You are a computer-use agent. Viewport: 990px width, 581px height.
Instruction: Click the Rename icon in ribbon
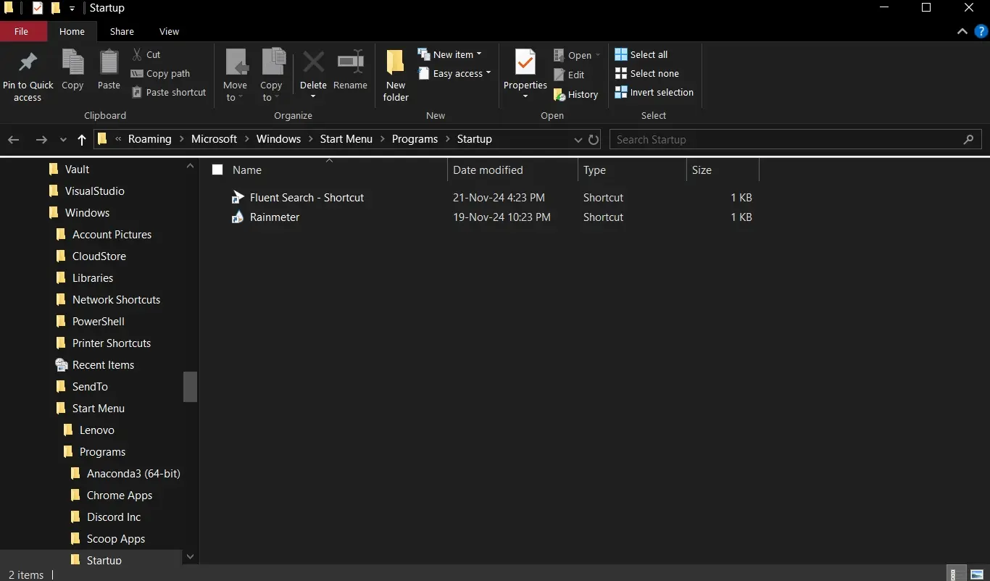pos(351,63)
